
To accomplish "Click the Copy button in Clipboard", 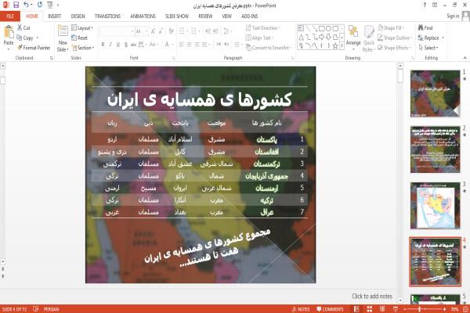I will [x=25, y=38].
